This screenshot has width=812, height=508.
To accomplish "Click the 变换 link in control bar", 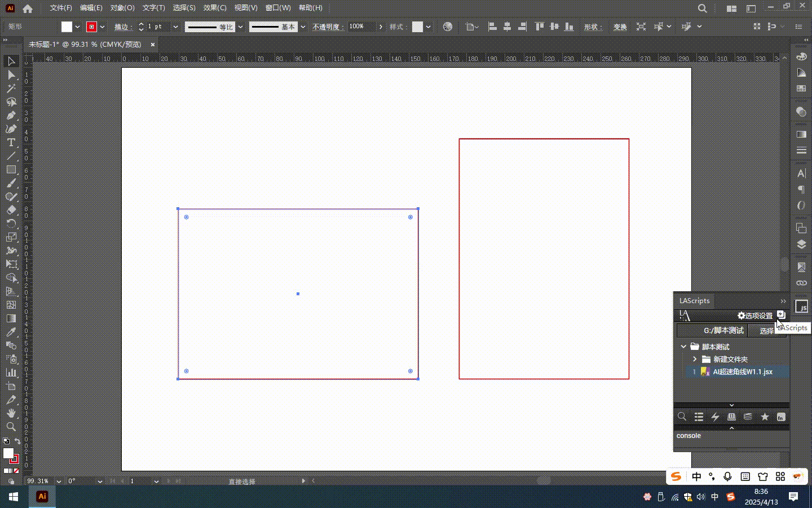I will (x=620, y=27).
